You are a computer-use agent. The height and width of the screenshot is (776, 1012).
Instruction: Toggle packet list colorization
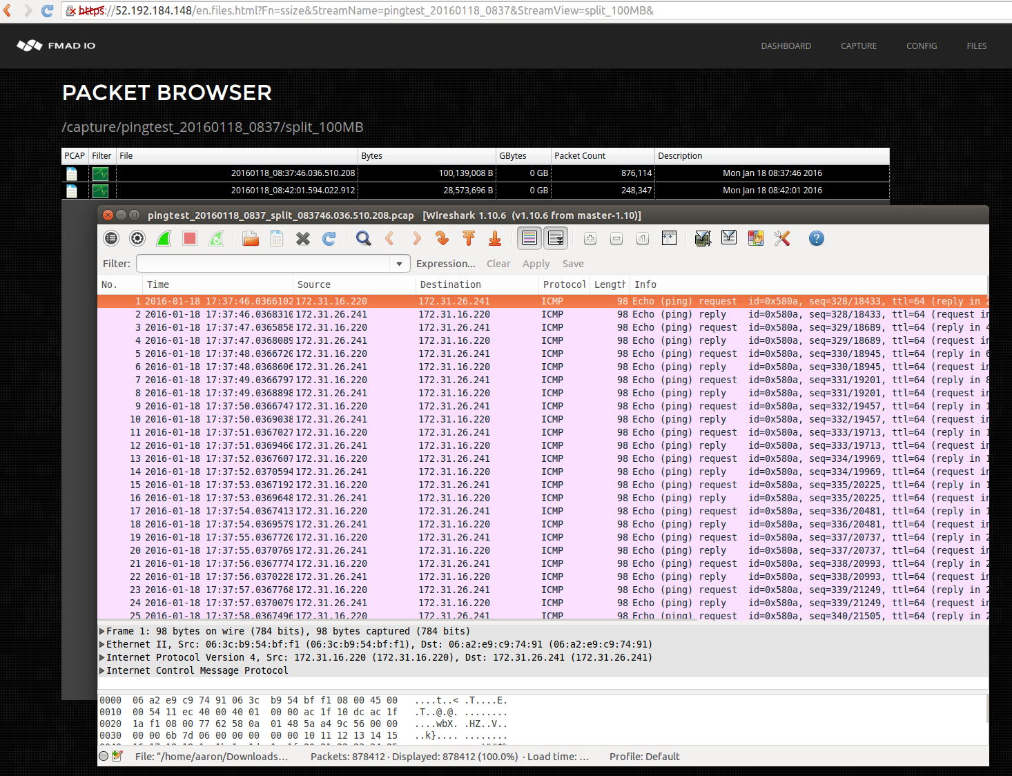529,238
